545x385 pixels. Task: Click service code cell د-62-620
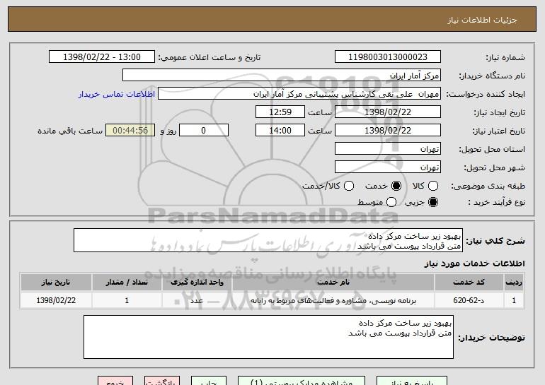point(469,300)
